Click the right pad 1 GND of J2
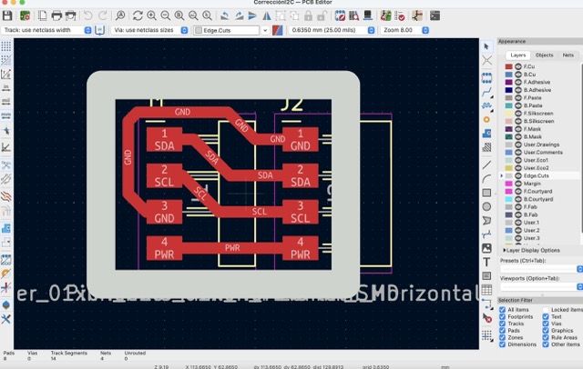583x369 pixels. point(301,139)
